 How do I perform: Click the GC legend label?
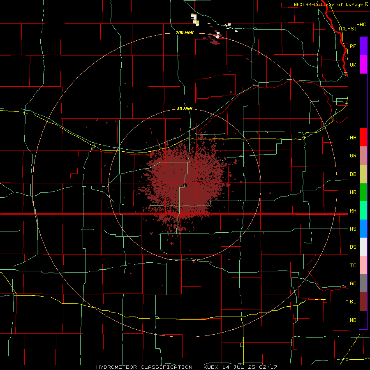(353, 284)
